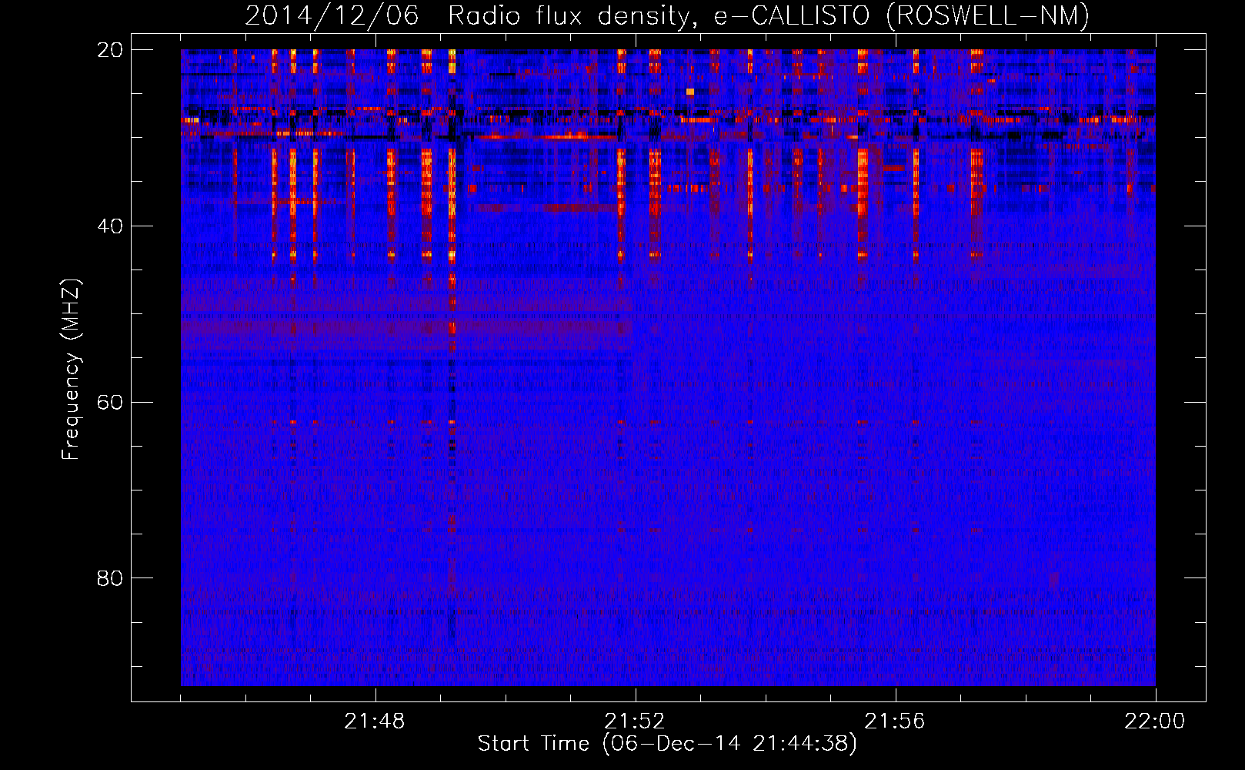Viewport: 1245px width, 770px height.
Task: Click the "21:52" time tick label
Action: pyautogui.click(x=635, y=721)
